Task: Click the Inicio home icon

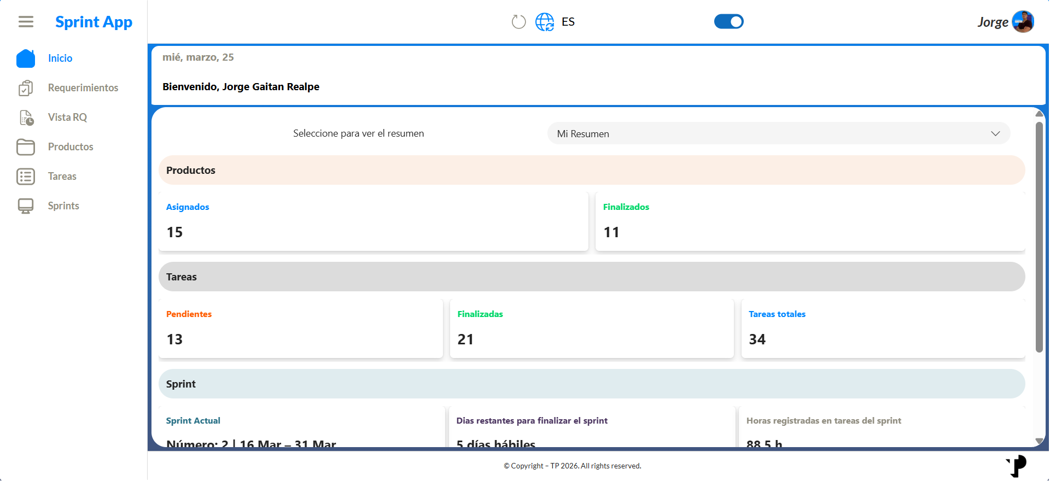Action: (x=26, y=58)
